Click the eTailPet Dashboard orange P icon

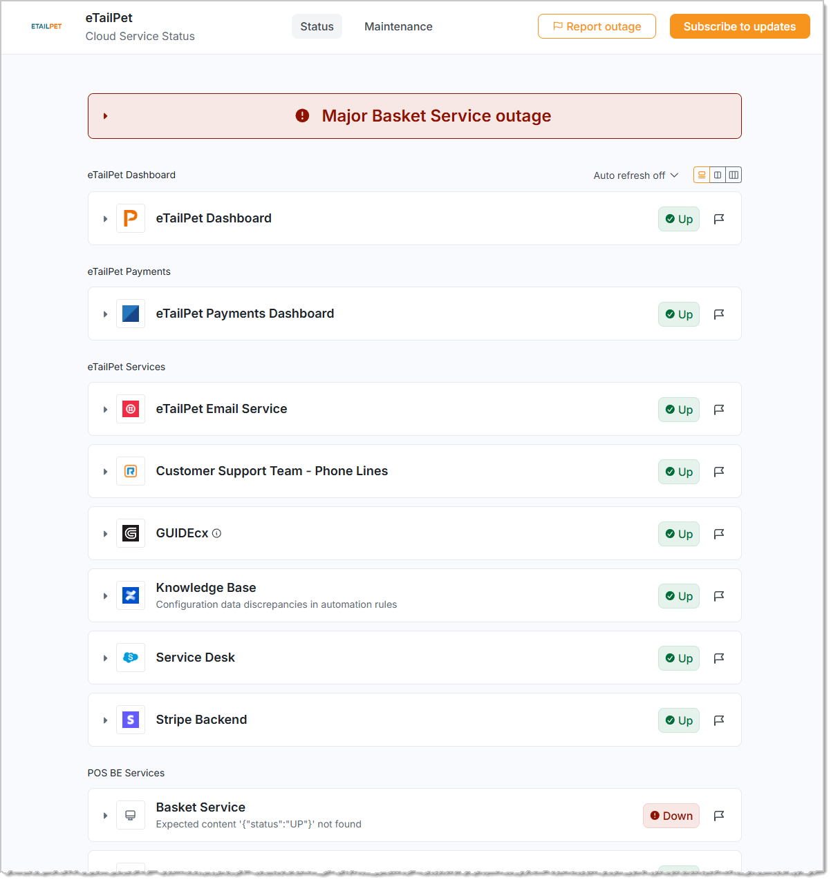(x=131, y=218)
